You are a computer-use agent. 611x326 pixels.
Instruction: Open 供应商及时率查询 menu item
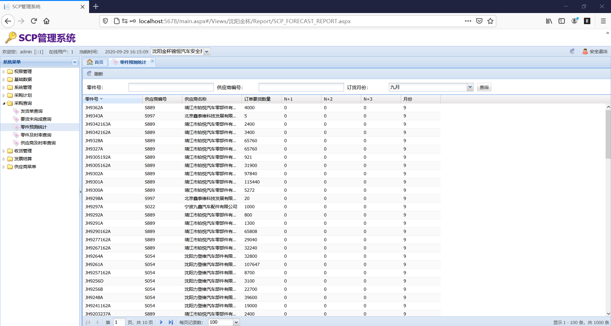(x=38, y=143)
